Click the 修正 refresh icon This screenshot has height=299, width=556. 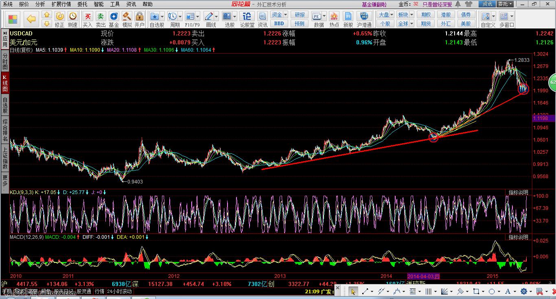point(59,16)
